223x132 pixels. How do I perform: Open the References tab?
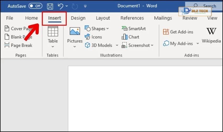[132, 18]
